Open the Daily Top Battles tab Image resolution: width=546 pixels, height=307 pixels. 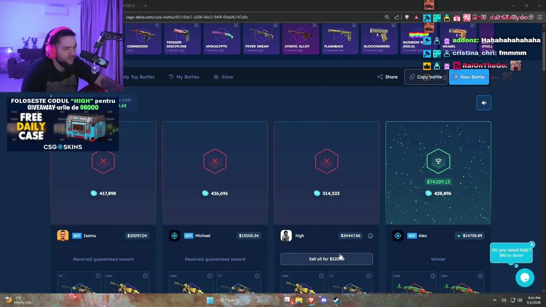(x=138, y=77)
